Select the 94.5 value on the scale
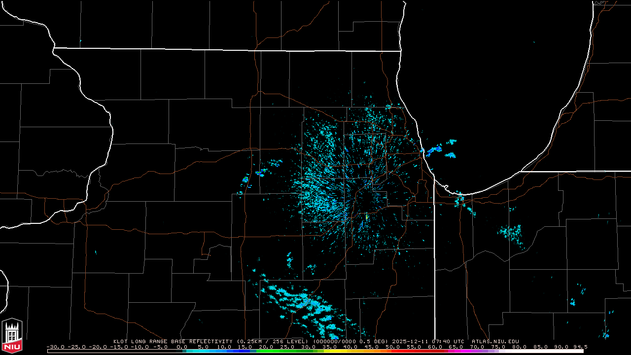 tap(579, 347)
